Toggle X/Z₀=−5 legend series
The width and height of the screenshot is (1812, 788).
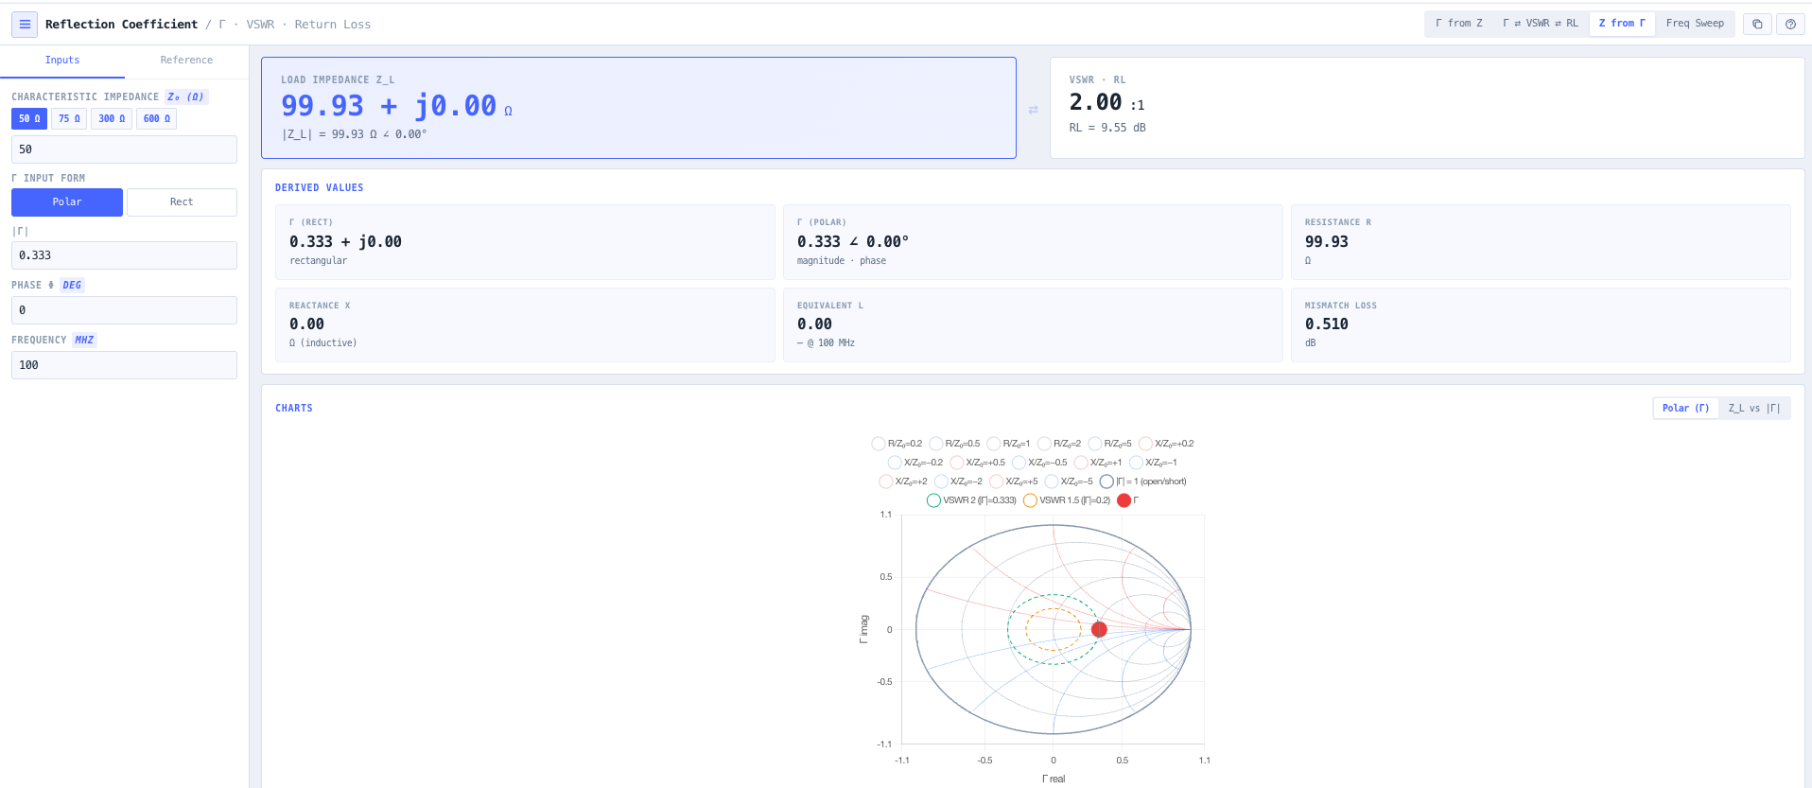point(1069,482)
